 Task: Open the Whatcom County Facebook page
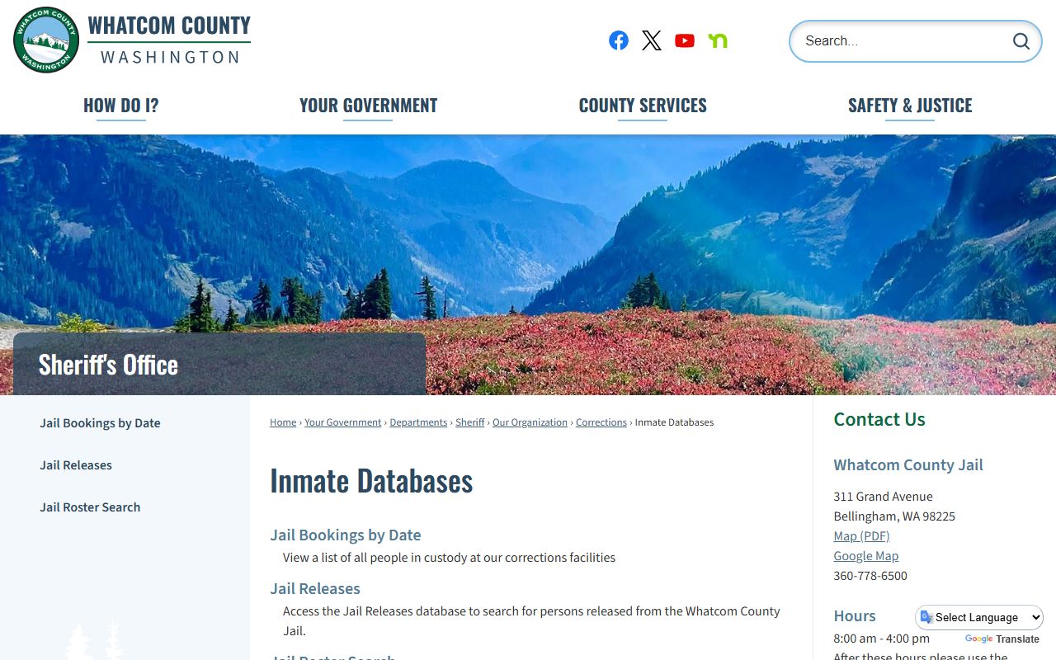click(x=619, y=40)
